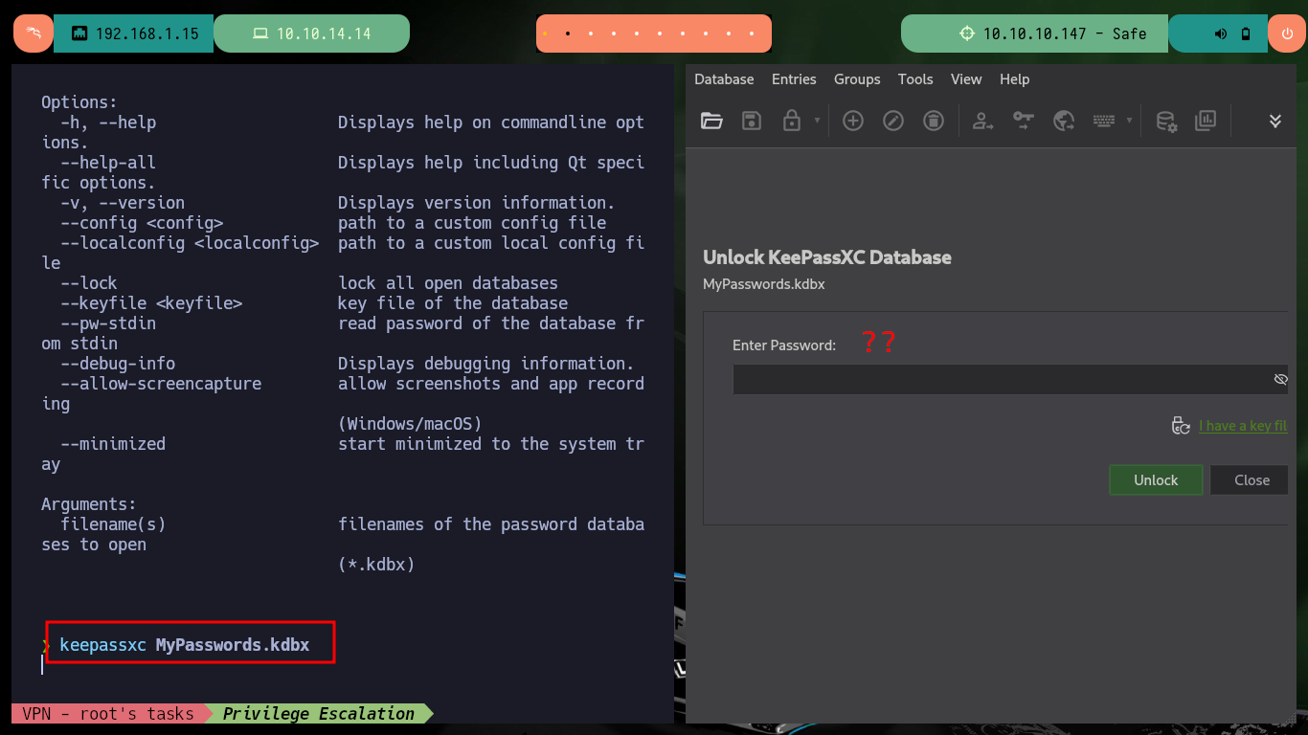Open the database settings icon
This screenshot has height=735, width=1308.
pyautogui.click(x=1166, y=121)
